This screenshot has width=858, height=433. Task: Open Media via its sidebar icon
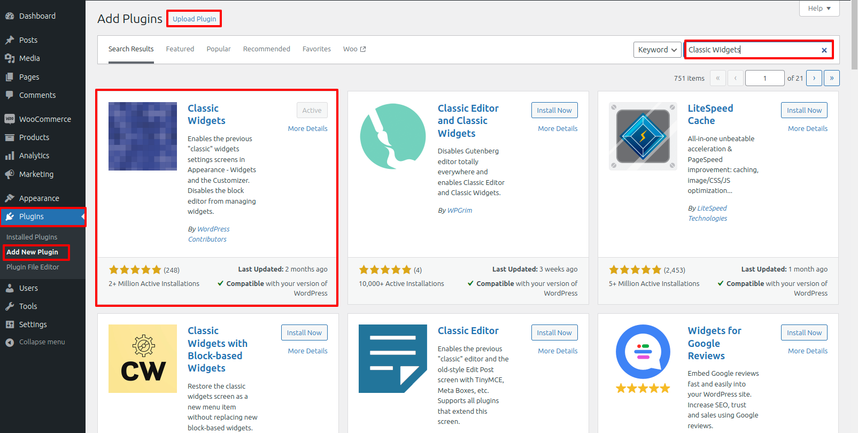(10, 58)
